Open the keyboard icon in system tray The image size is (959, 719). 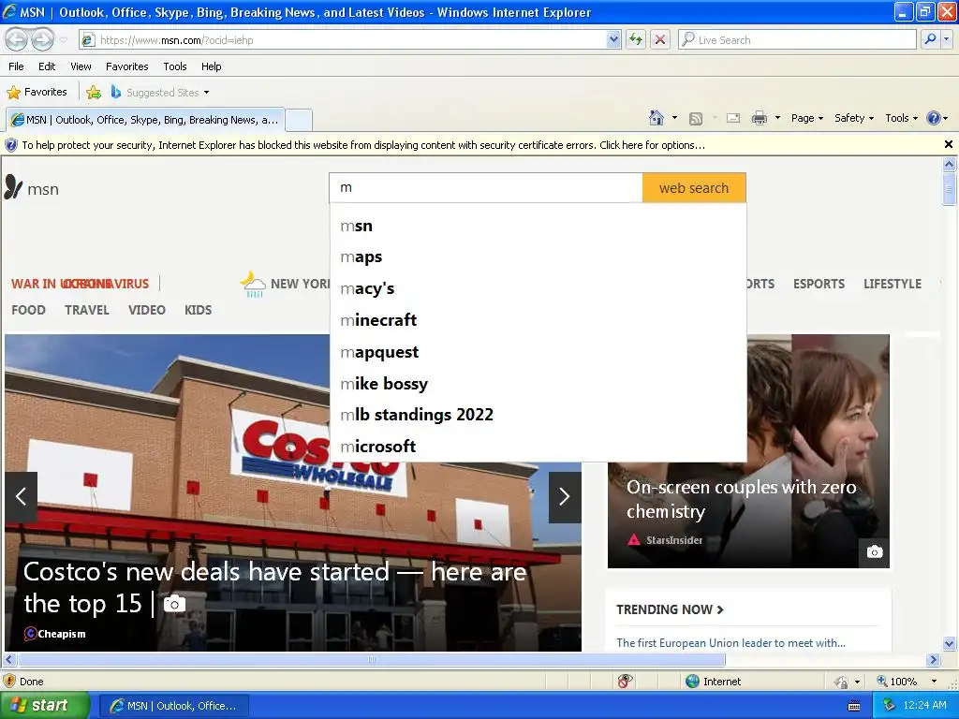coord(854,706)
